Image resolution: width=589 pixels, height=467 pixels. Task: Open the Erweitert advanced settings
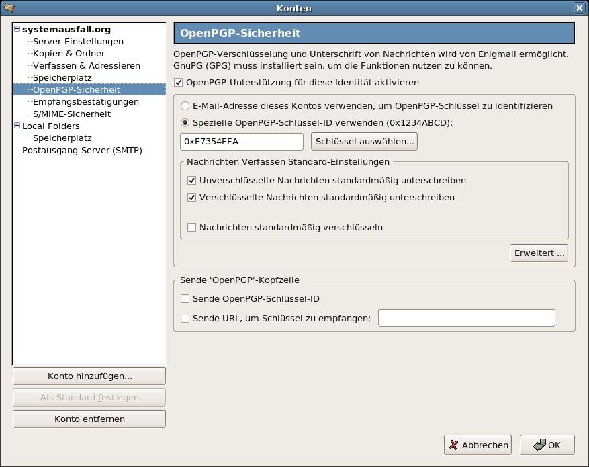pos(539,253)
